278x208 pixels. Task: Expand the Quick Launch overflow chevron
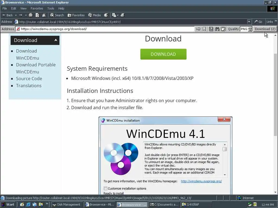coord(47,204)
